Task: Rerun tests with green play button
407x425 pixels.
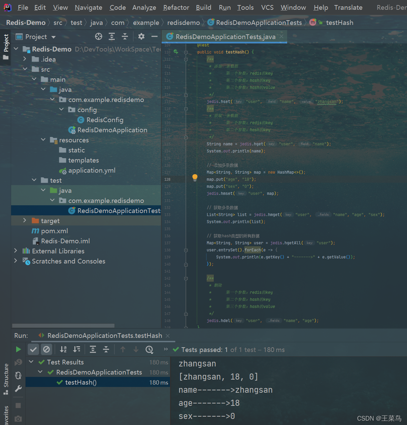Action: click(19, 350)
